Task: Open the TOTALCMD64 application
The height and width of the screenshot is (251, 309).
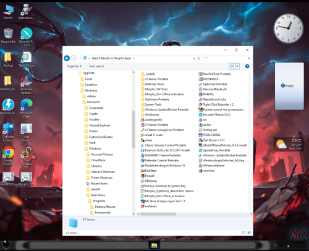Action: 210,135
